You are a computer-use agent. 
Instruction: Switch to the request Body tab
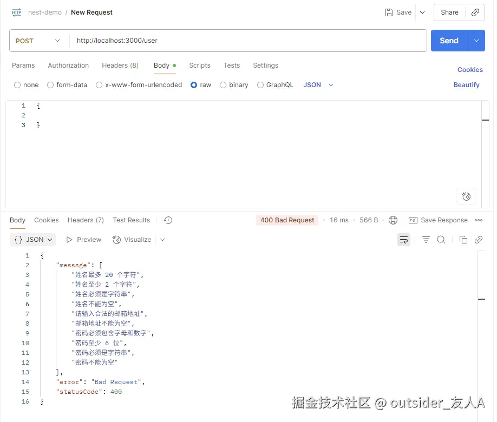pos(165,65)
